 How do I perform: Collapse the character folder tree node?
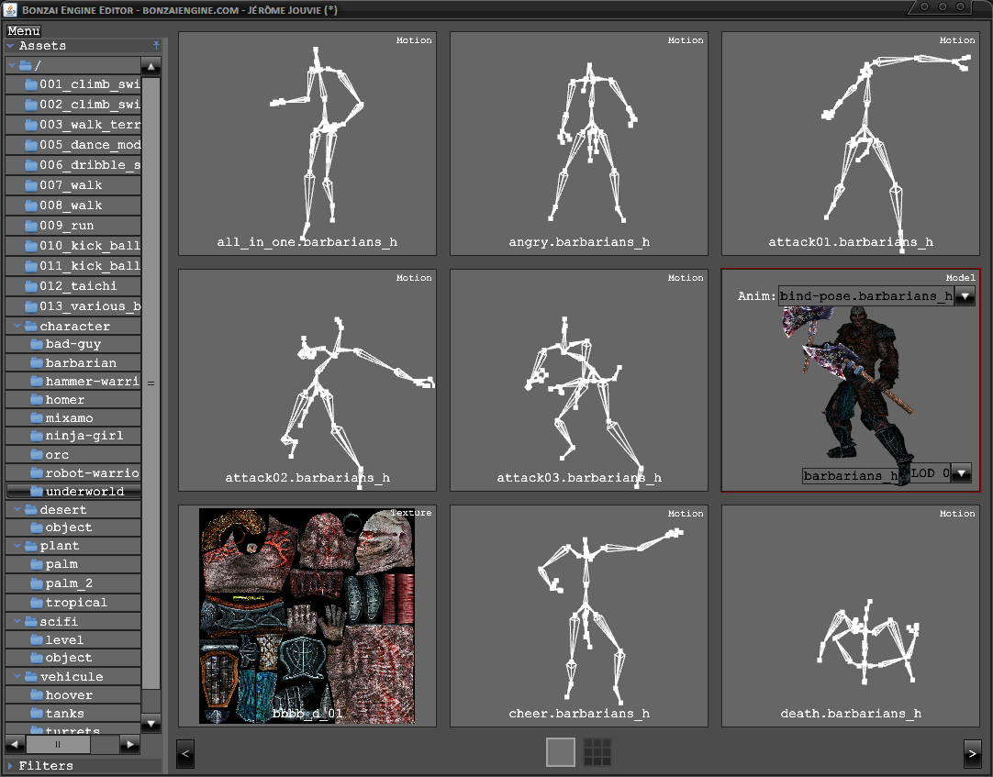click(x=17, y=326)
